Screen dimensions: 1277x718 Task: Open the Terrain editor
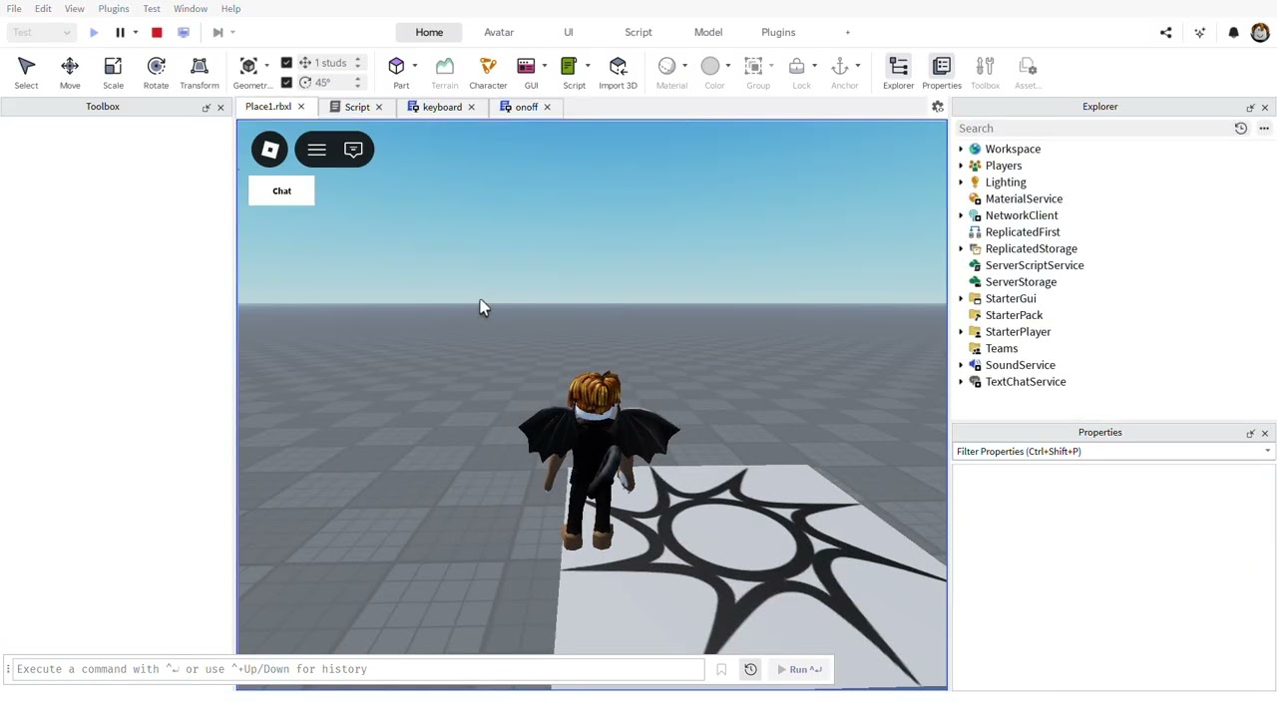(x=445, y=72)
